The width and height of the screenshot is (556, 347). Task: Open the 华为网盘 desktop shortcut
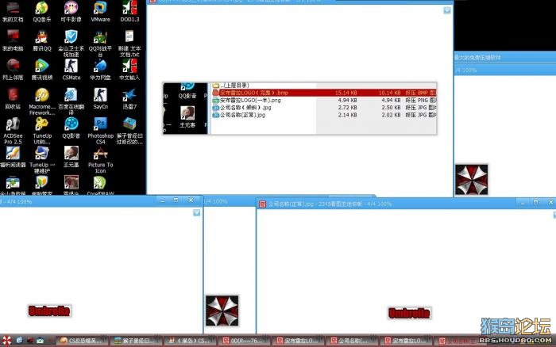click(x=100, y=70)
